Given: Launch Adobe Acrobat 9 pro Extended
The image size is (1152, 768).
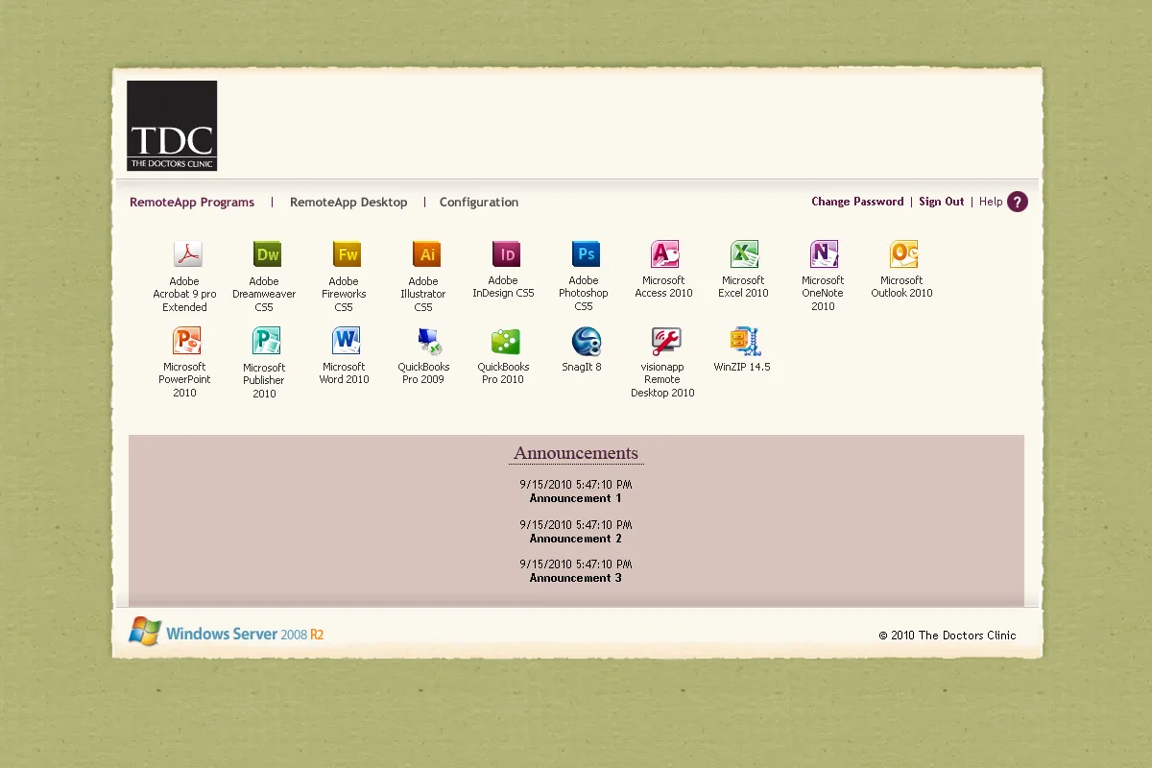Looking at the screenshot, I should 187,254.
